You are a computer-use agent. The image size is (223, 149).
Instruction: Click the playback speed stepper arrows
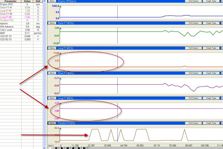click(52, 148)
